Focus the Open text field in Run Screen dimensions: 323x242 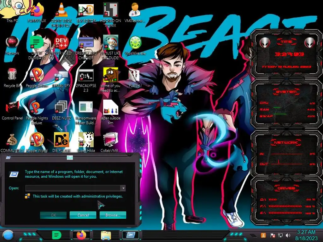[73, 188]
